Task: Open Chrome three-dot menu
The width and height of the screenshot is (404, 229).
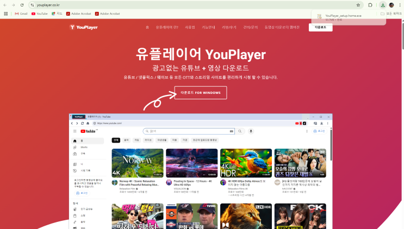Action: pos(400,5)
